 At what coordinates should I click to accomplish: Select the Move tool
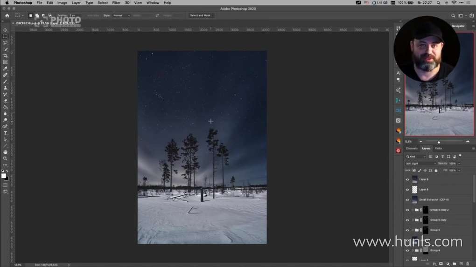5,30
